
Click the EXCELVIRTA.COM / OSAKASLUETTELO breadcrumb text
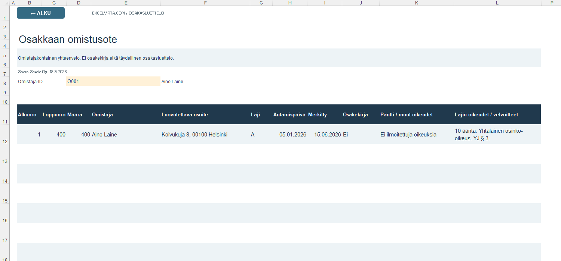tap(128, 13)
